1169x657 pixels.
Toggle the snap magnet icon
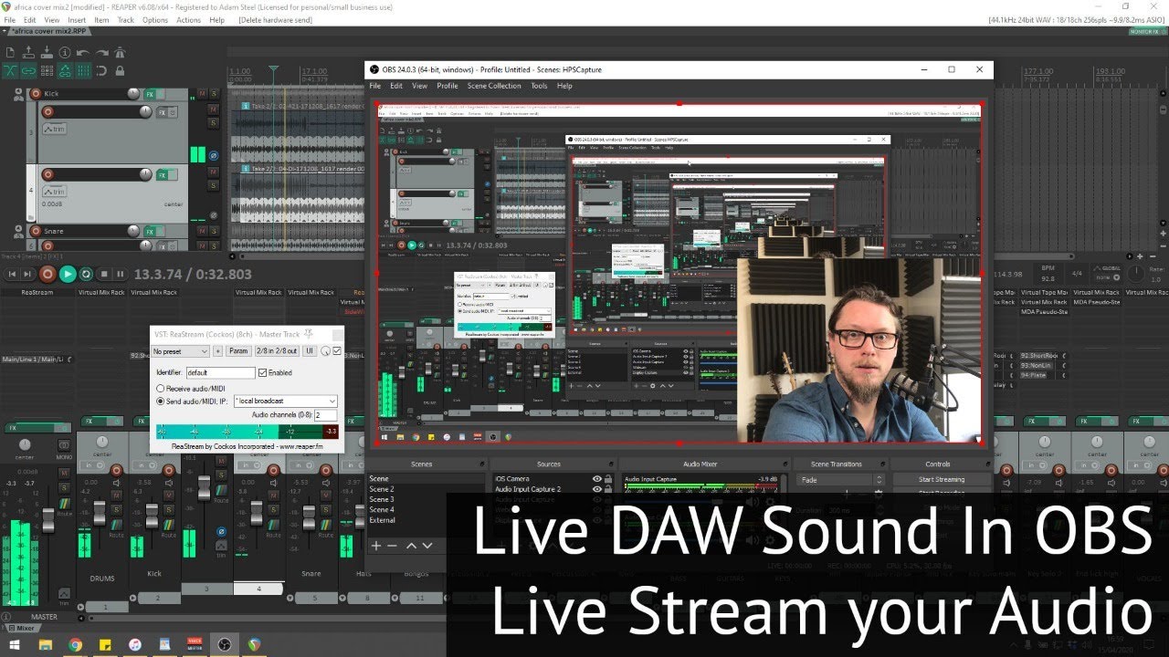(101, 70)
